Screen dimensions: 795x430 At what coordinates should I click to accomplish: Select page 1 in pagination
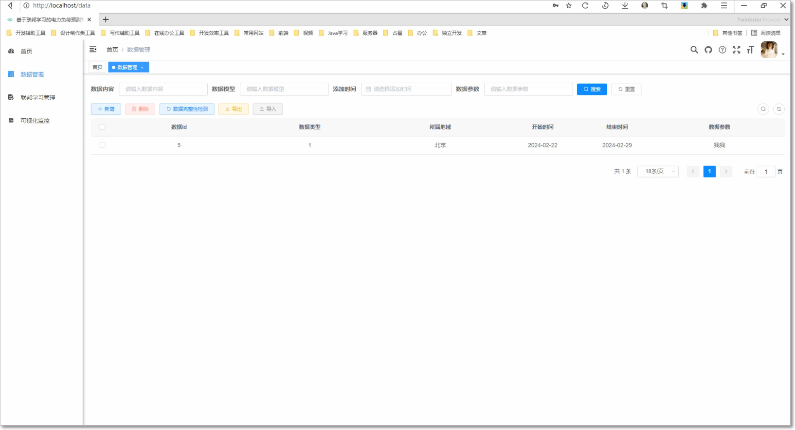click(709, 171)
